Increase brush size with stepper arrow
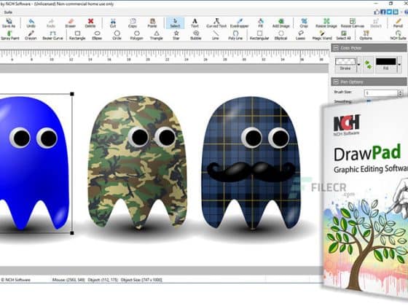 tap(401, 91)
